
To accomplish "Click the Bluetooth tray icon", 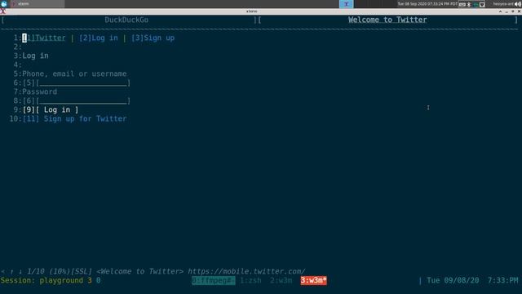I will pos(469,4).
